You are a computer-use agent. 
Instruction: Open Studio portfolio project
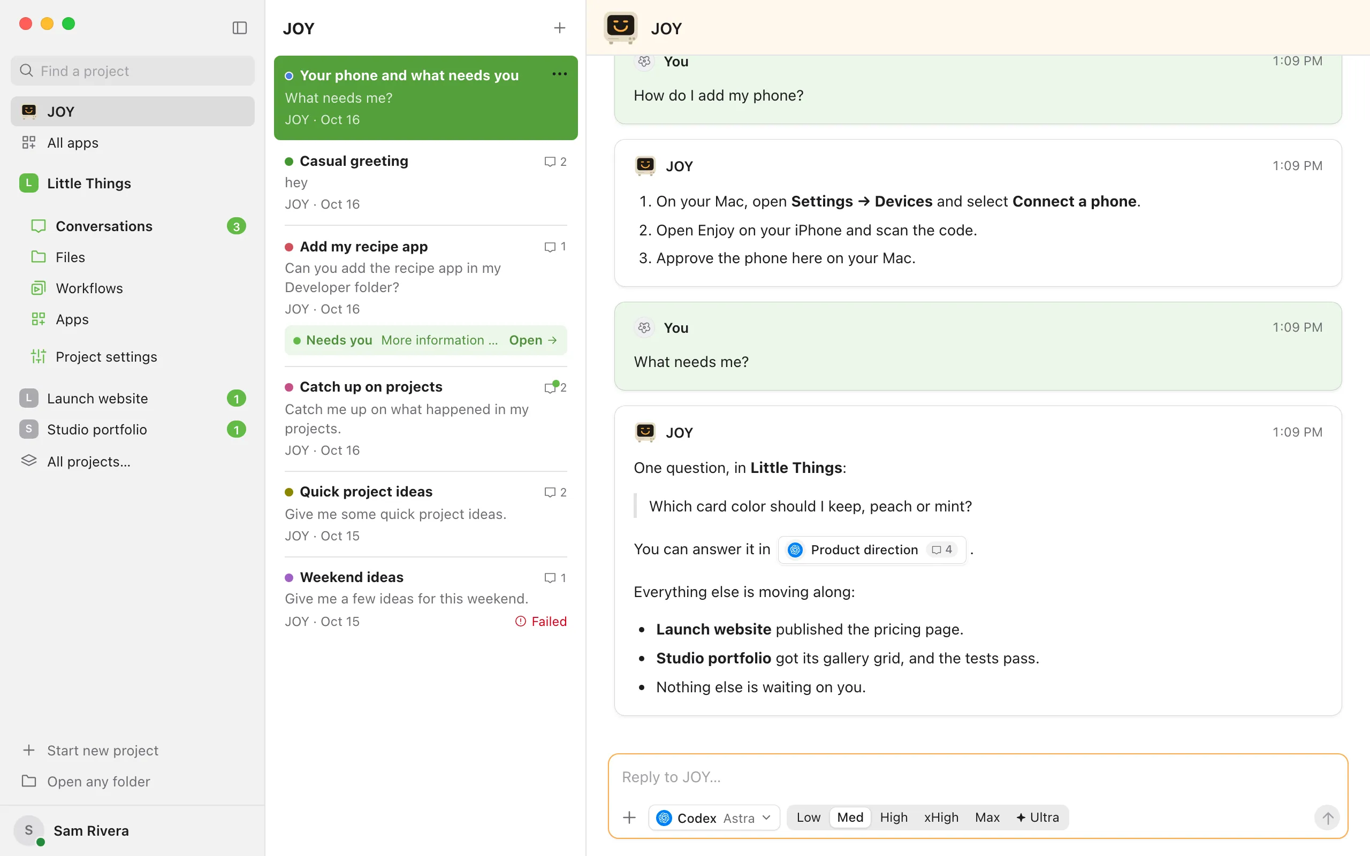[133, 429]
